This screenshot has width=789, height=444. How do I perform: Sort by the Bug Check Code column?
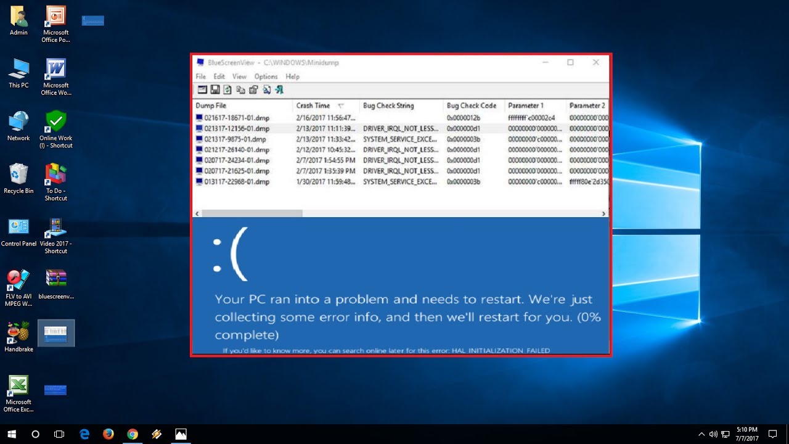474,105
